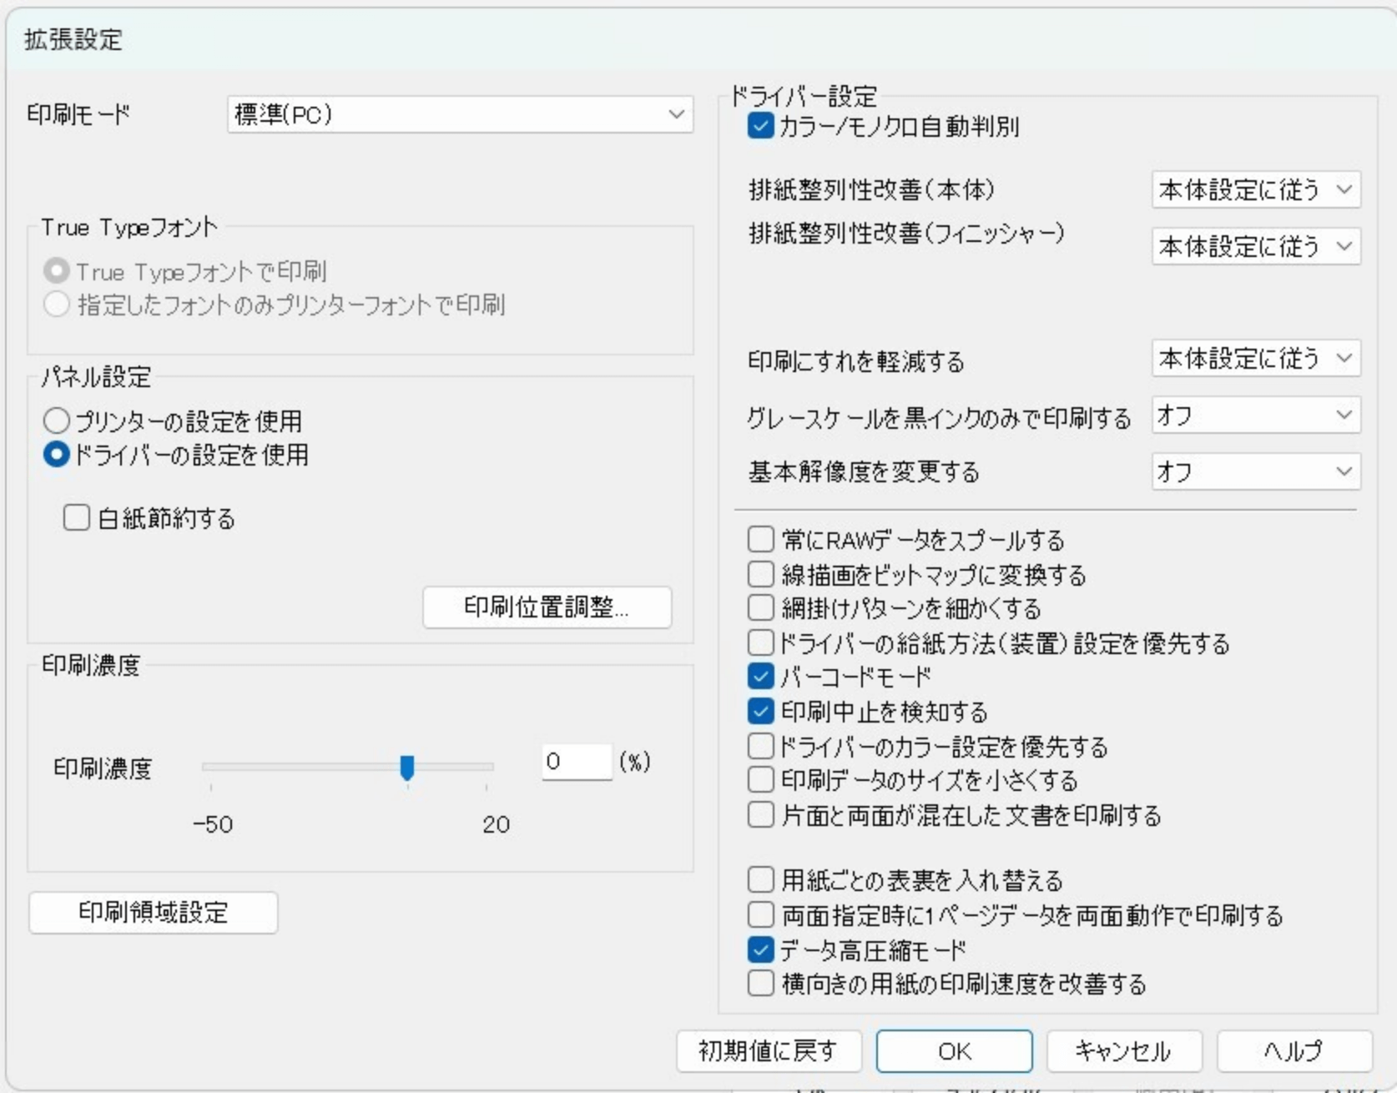Click the 印刷濃度 percentage input field

coord(577,762)
